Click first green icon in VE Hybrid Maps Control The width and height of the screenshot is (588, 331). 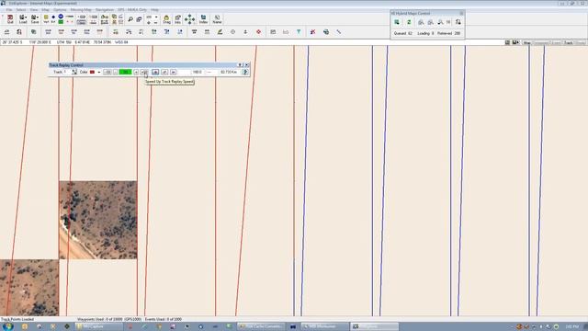point(397,22)
